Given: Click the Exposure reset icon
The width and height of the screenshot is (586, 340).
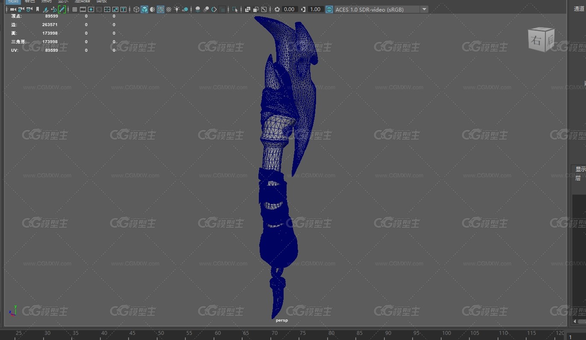Looking at the screenshot, I should (277, 9).
